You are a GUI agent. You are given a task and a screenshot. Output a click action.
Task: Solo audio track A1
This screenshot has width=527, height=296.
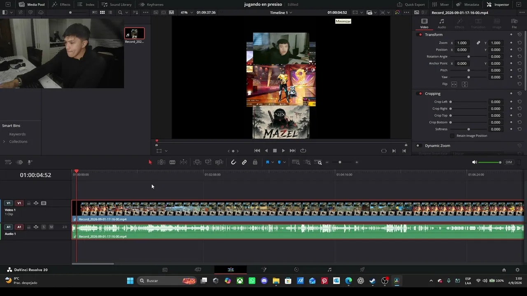[x=44, y=227]
